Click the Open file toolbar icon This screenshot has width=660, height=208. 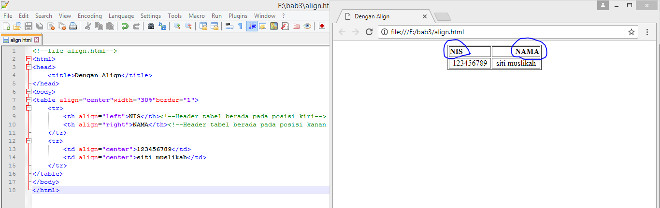coord(17,26)
